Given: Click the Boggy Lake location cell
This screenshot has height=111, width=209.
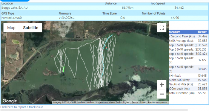Looking at the screenshot, I should pos(15,8).
